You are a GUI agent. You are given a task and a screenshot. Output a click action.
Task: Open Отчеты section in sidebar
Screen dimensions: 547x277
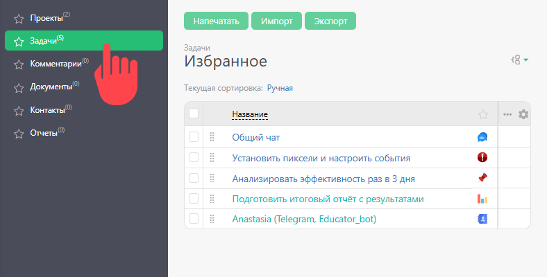pyautogui.click(x=84, y=133)
